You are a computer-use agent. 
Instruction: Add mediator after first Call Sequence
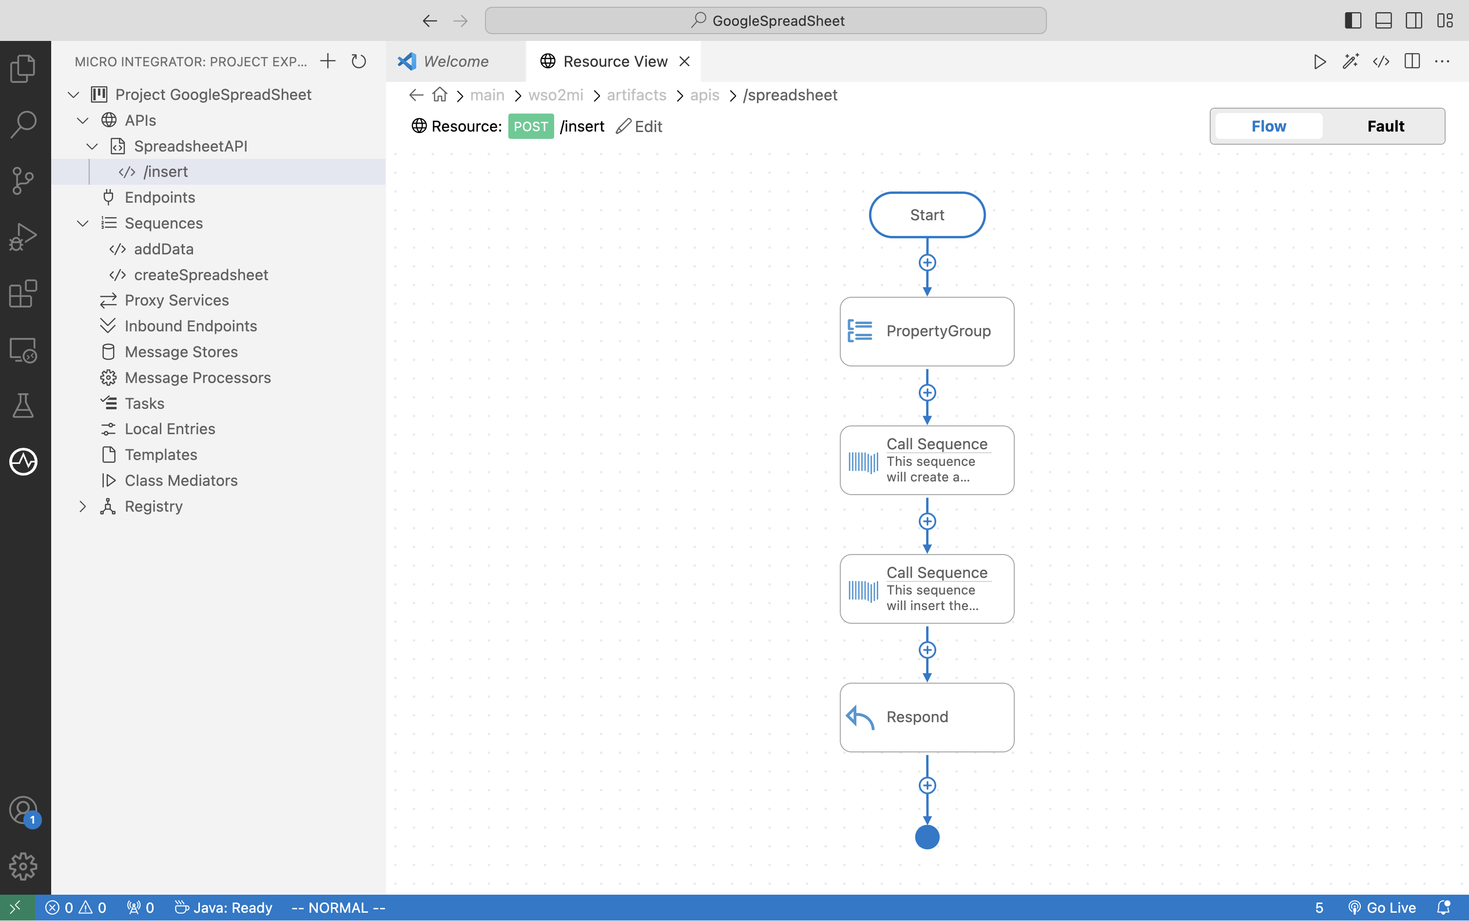(927, 521)
